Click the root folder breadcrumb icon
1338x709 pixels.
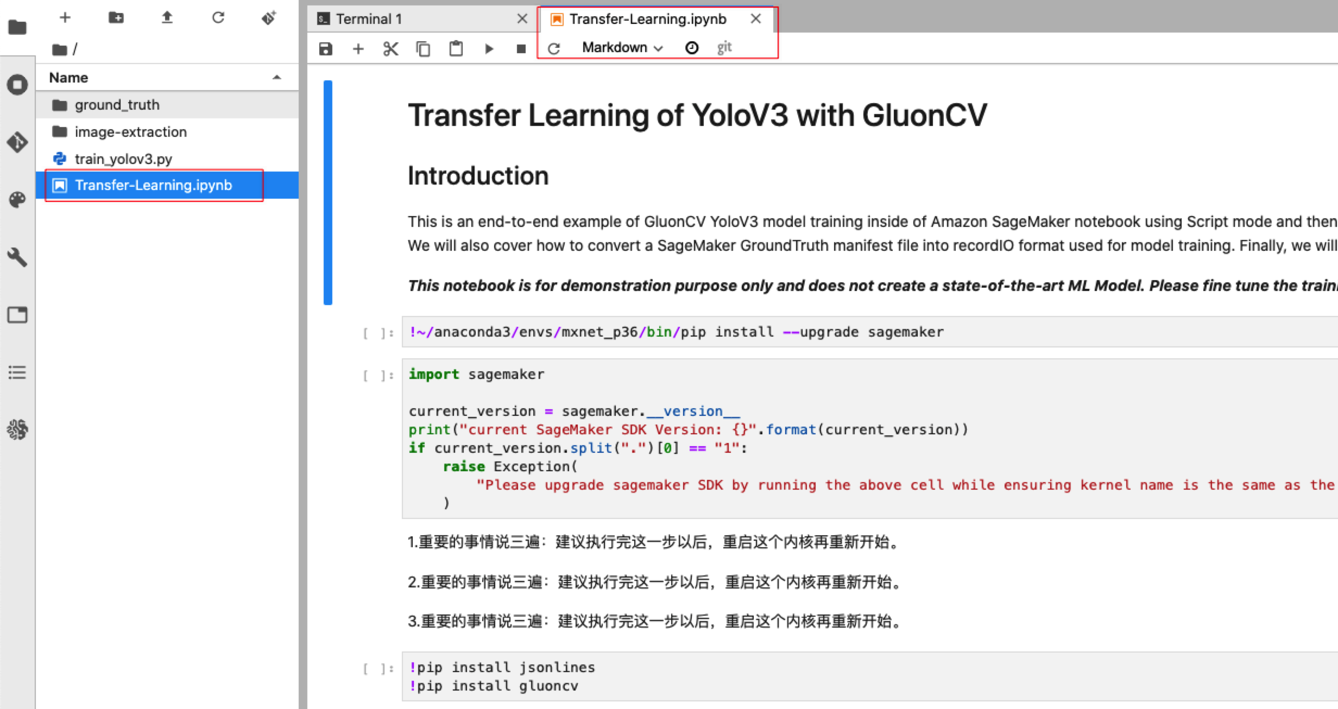tap(59, 50)
